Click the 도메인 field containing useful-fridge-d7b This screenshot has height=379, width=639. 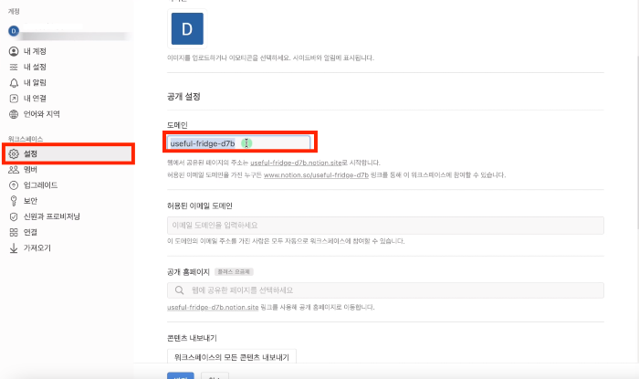click(x=239, y=143)
